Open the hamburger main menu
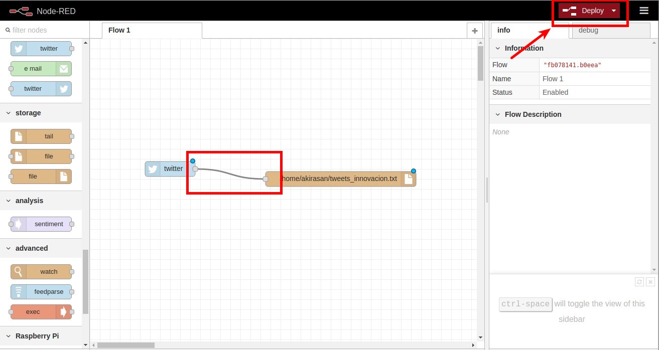 644,11
